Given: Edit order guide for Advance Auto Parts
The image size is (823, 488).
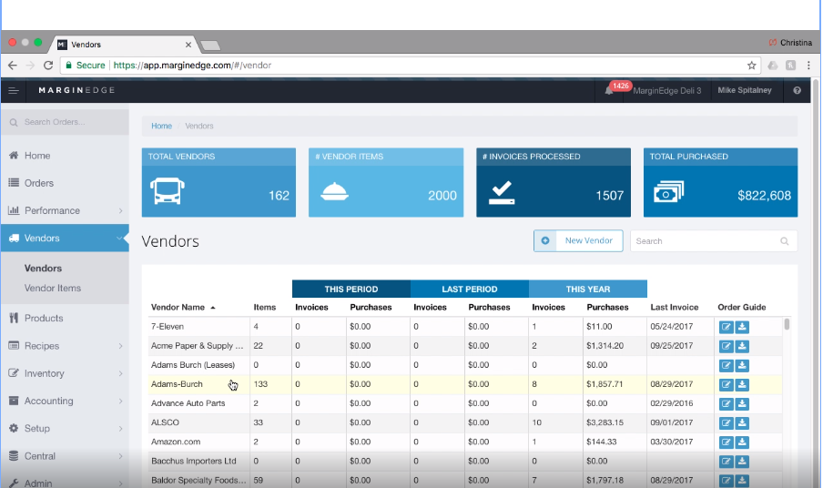Looking at the screenshot, I should pyautogui.click(x=726, y=404).
